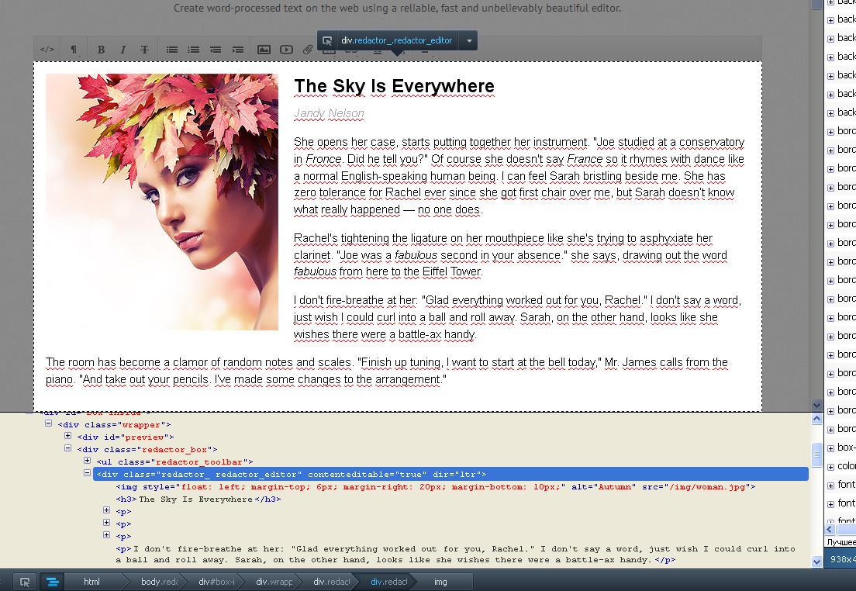
Task: Select the body.reda breadcrumb
Action: tap(159, 582)
